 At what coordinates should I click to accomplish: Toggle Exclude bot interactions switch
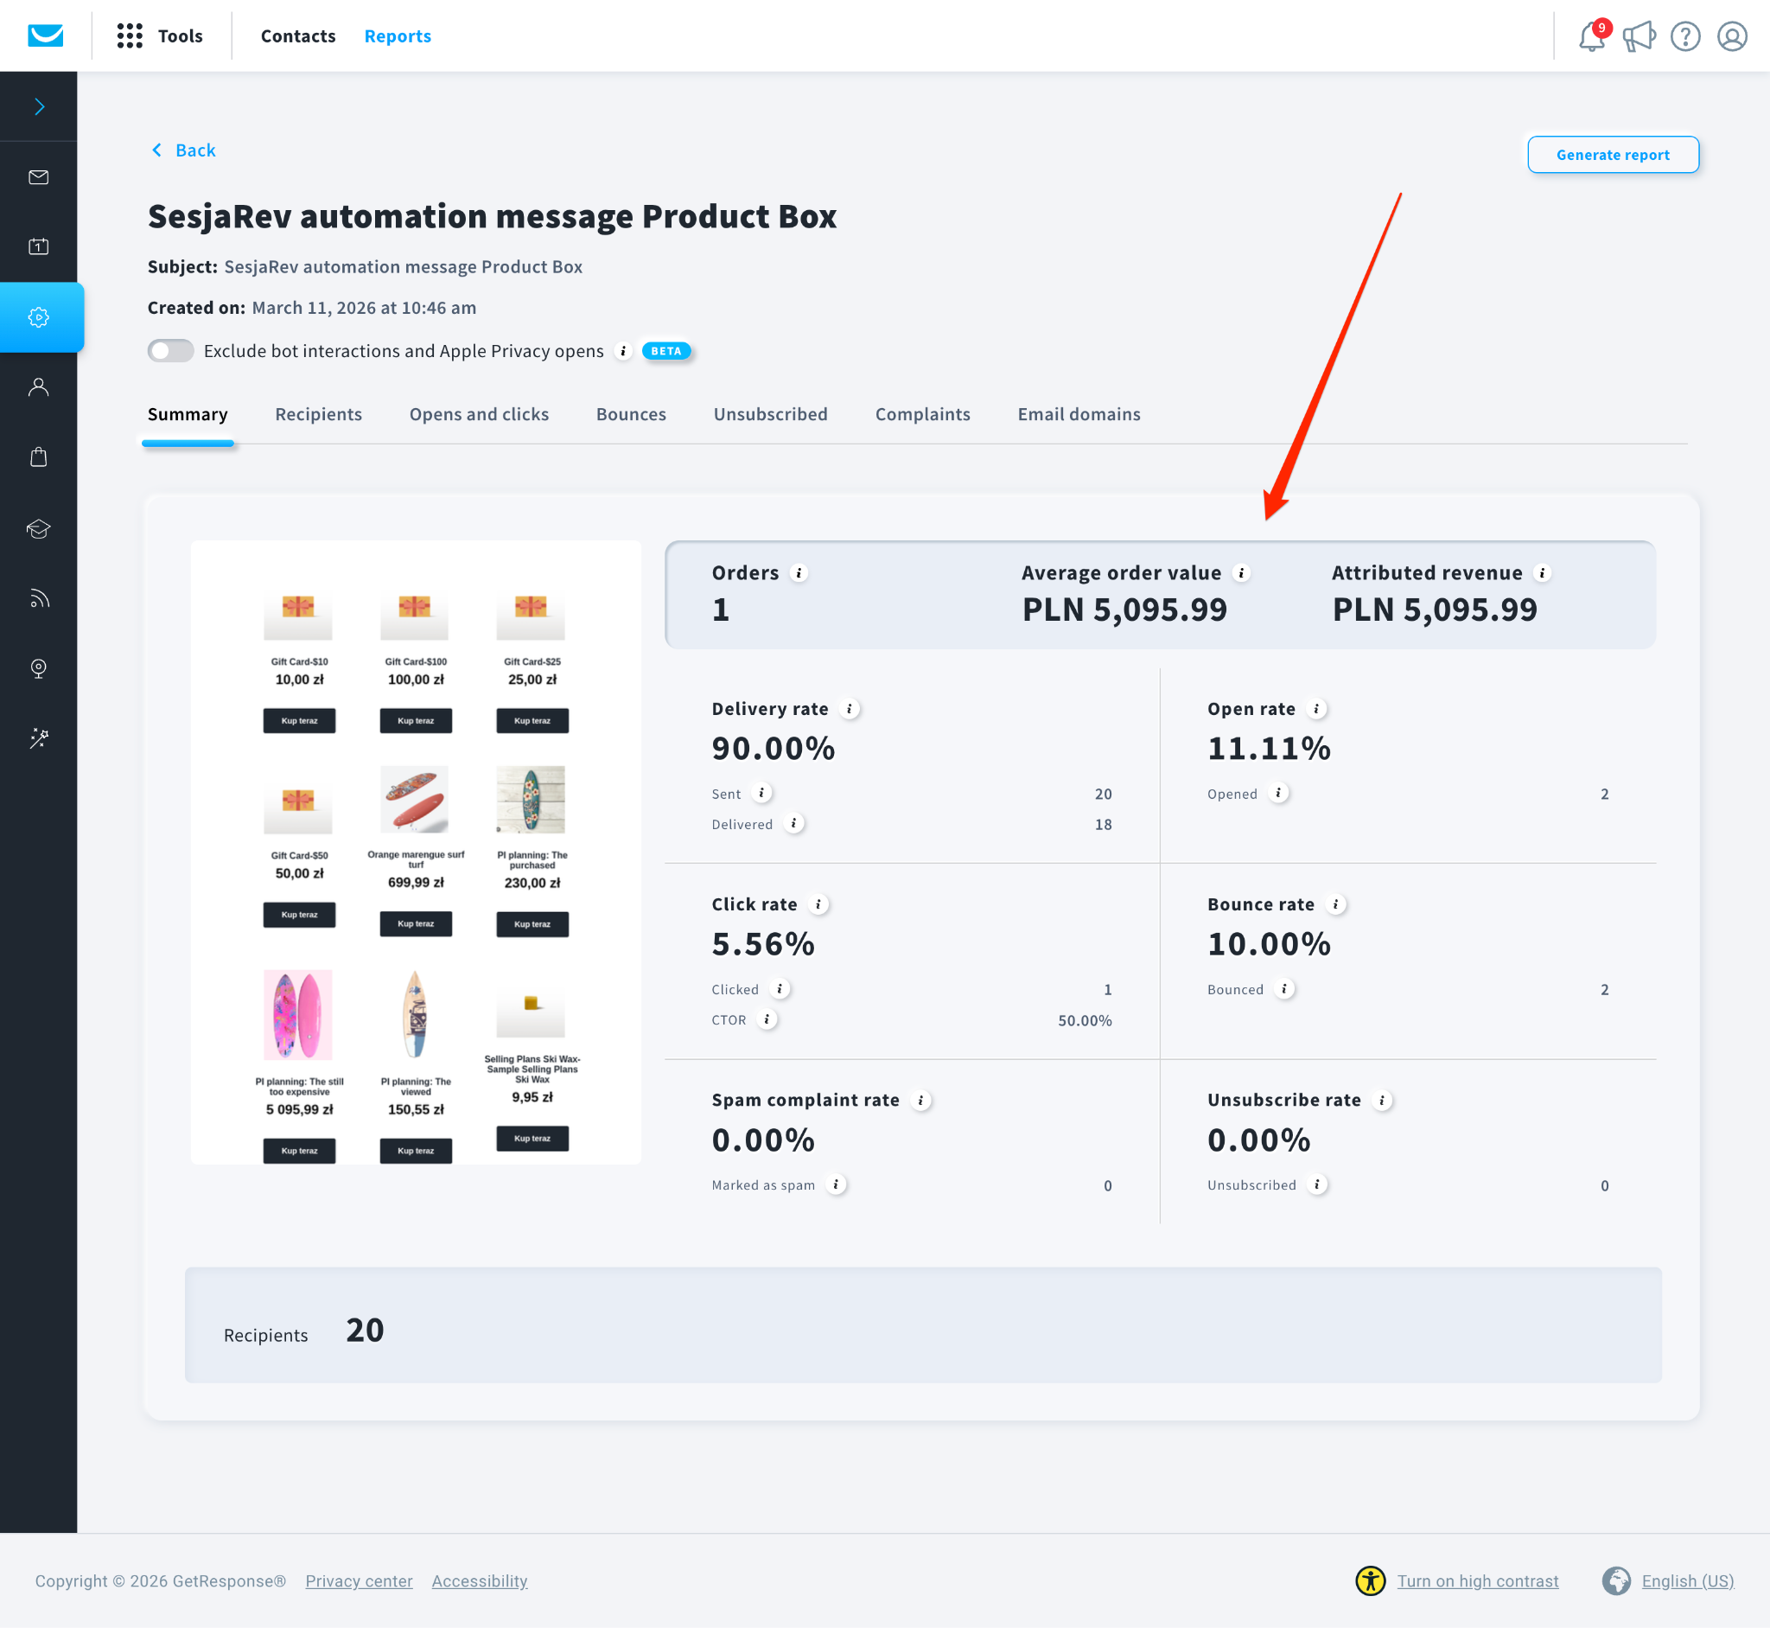tap(170, 351)
